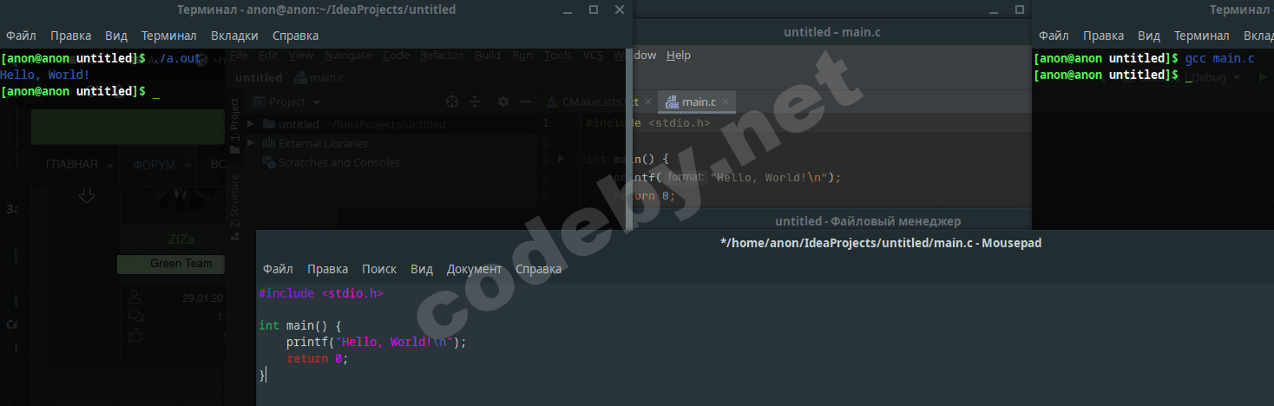Click the collapse all icon in Project panel
The height and width of the screenshot is (406, 1274).
click(x=475, y=101)
